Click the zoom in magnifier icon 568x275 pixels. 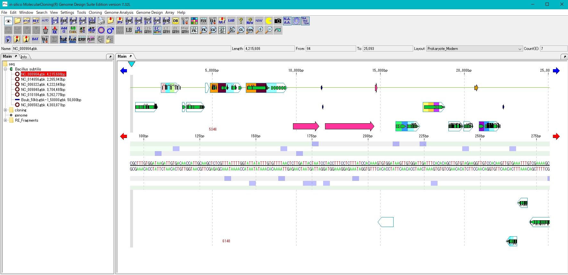coord(259,30)
